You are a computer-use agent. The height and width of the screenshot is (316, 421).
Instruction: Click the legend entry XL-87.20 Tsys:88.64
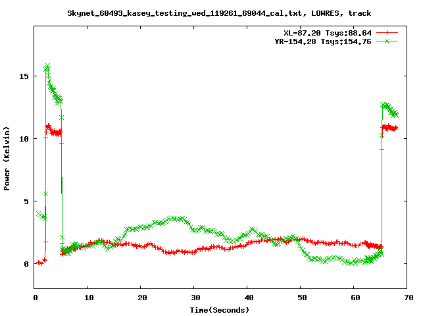click(x=328, y=33)
